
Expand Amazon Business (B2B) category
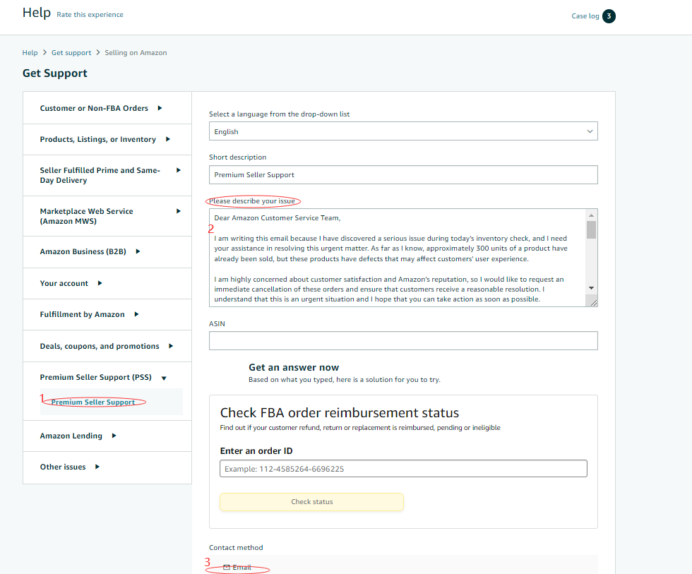coord(107,251)
